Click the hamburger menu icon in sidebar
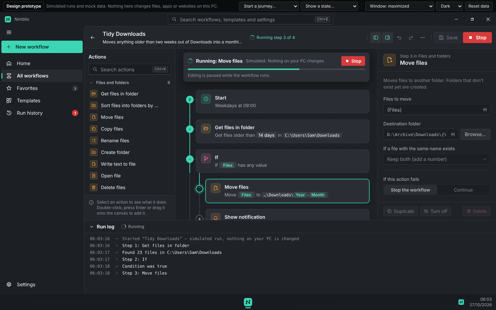The height and width of the screenshot is (310, 496). (9, 32)
